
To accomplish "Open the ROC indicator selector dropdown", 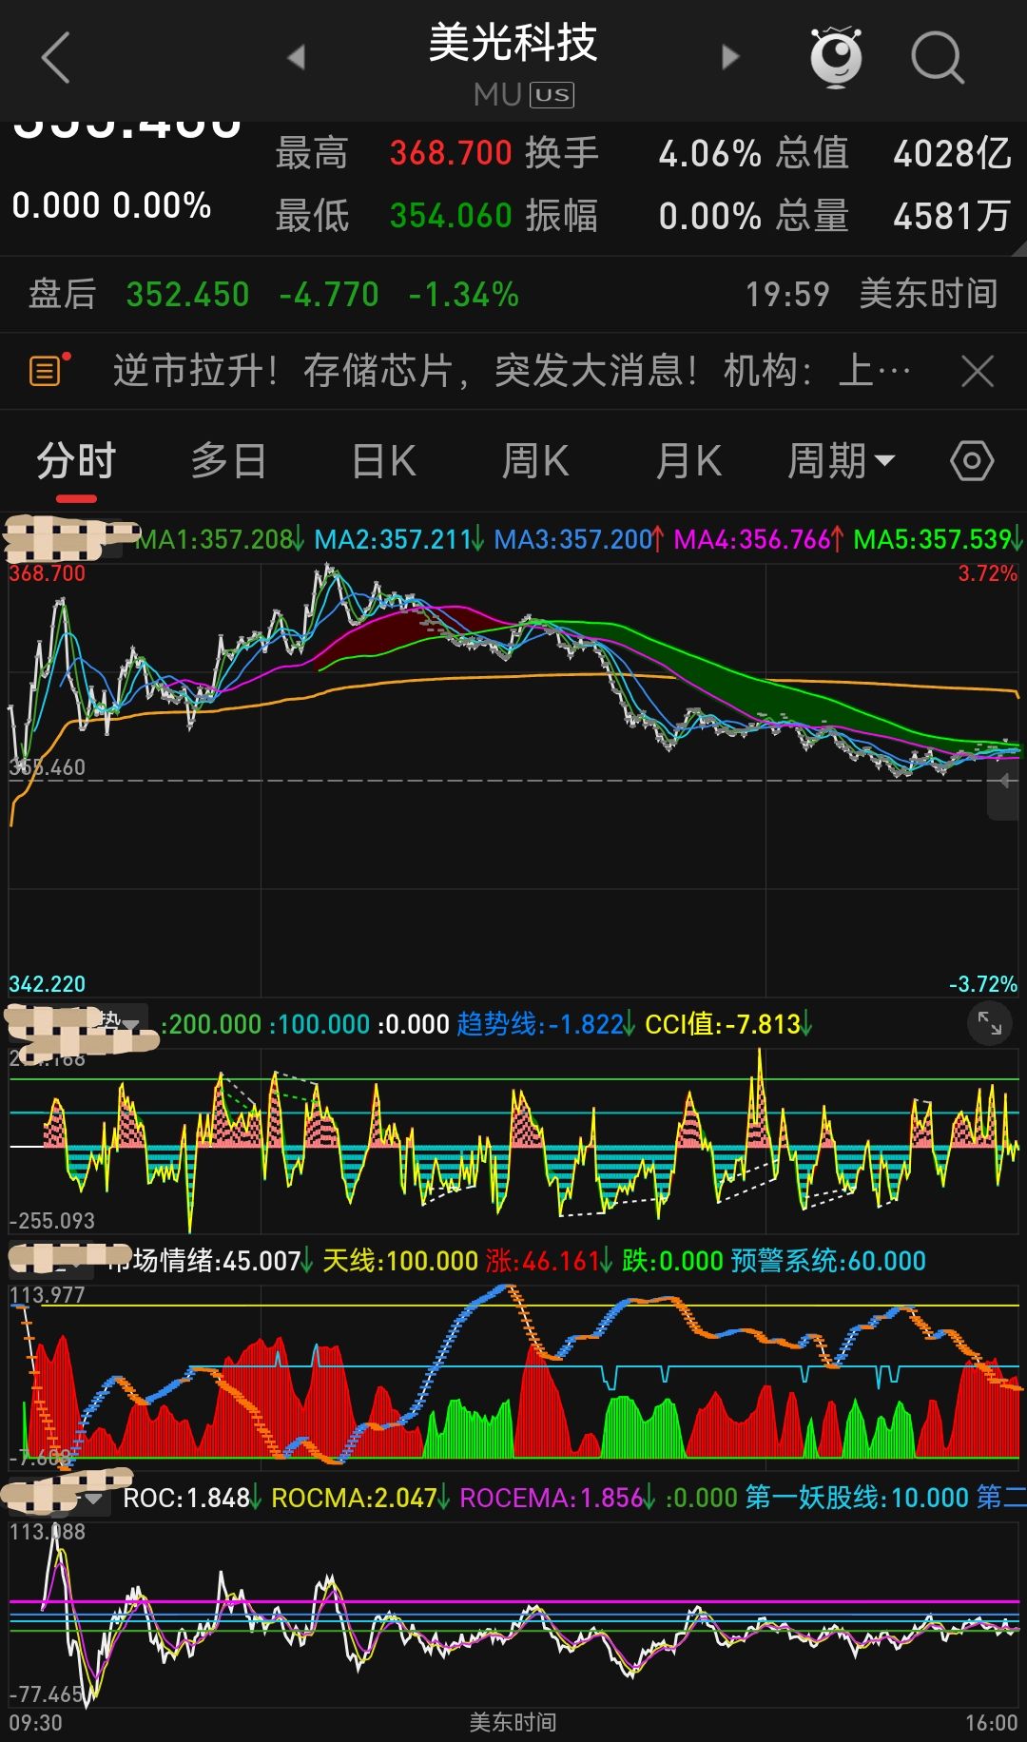I will [93, 1499].
